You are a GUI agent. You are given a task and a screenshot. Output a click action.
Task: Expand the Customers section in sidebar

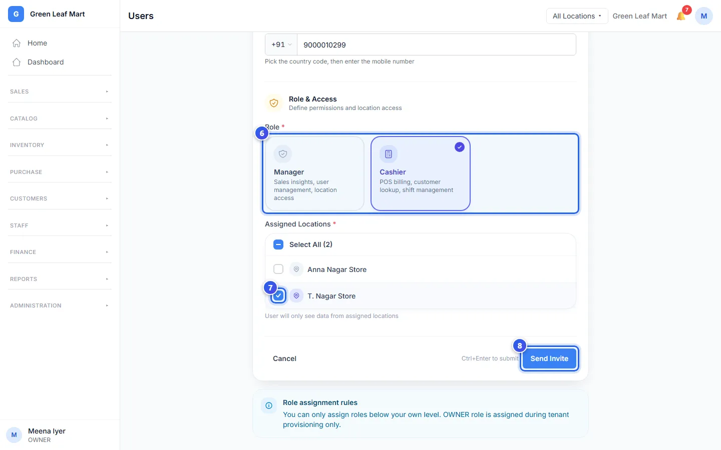[60, 198]
